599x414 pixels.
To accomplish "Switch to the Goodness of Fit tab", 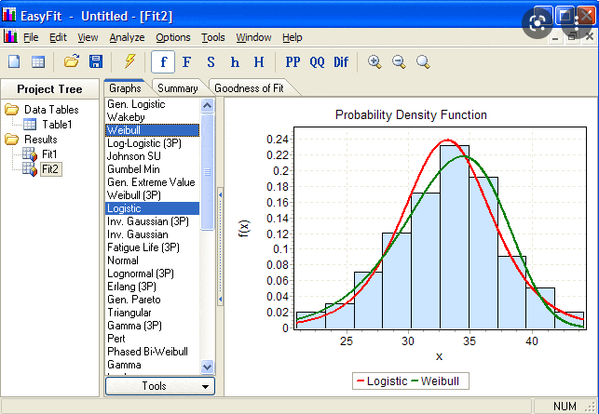I will [249, 88].
